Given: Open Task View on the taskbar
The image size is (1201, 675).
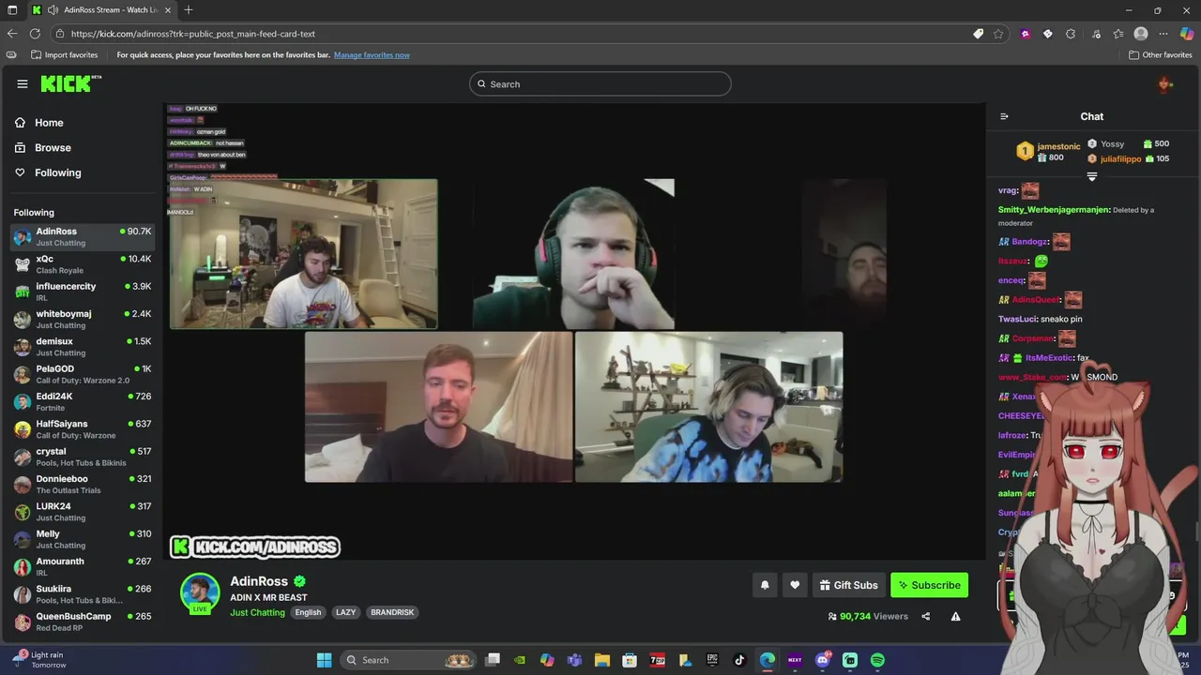Looking at the screenshot, I should tap(493, 660).
